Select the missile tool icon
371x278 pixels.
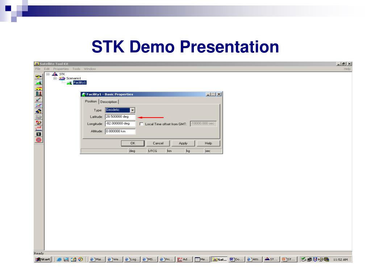(39, 100)
